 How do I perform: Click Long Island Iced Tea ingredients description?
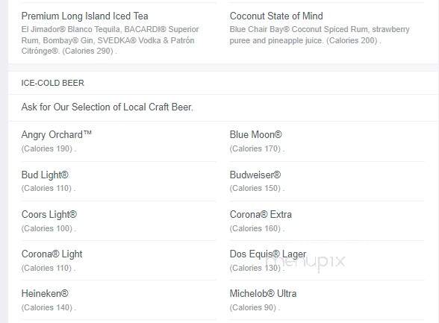point(110,40)
